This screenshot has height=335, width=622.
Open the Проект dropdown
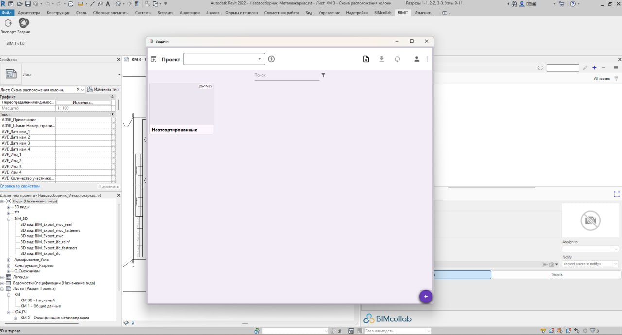pyautogui.click(x=224, y=59)
